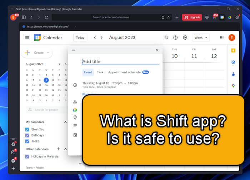Viewport: 250px width, 180px height.
Task: Go to previous week arrow
Action: pos(95,37)
